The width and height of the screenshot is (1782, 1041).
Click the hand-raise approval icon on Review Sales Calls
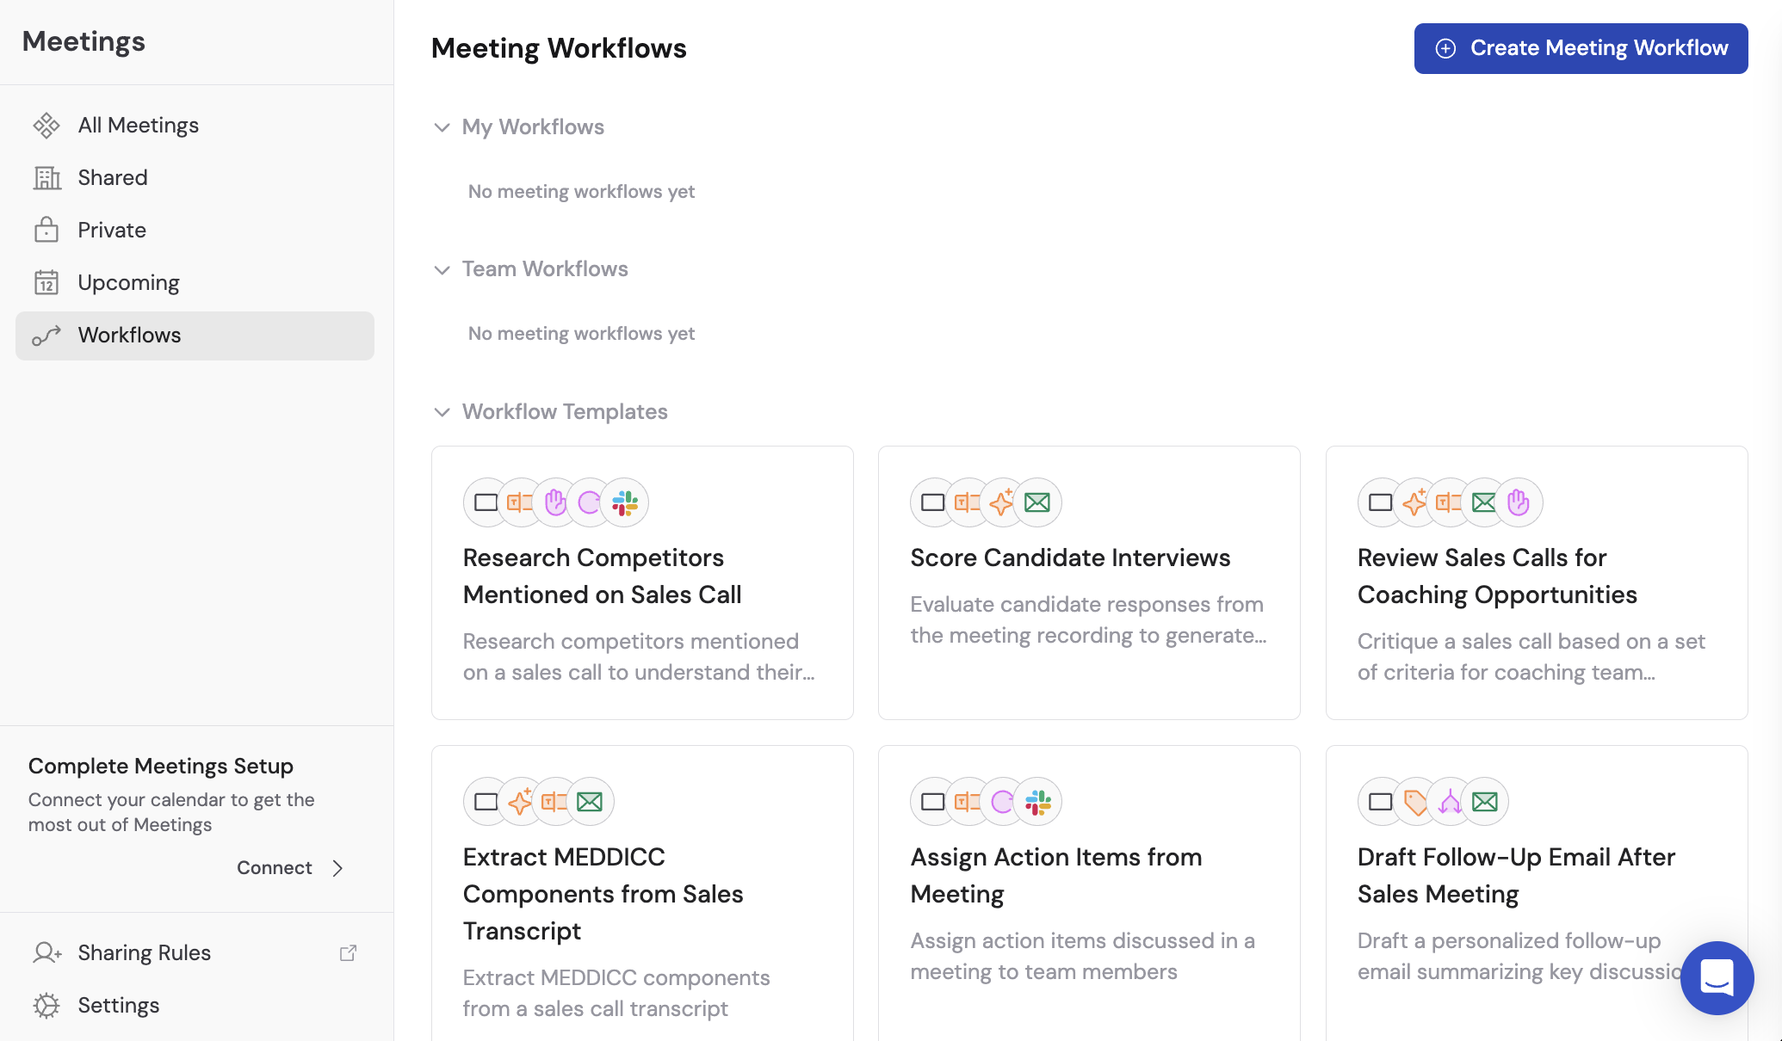(x=1517, y=502)
